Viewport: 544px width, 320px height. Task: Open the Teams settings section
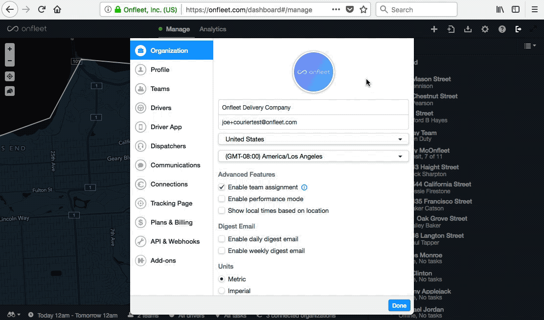point(172,89)
